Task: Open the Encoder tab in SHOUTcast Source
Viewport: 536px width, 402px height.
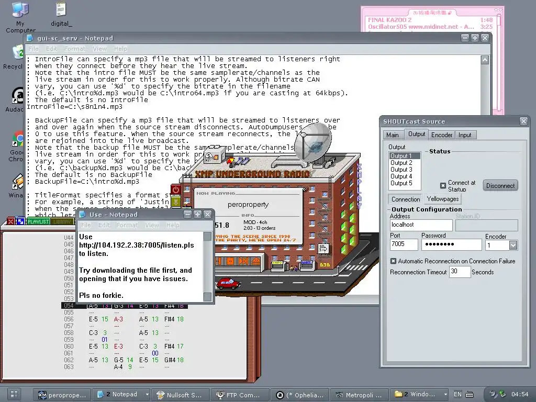Action: tap(442, 135)
